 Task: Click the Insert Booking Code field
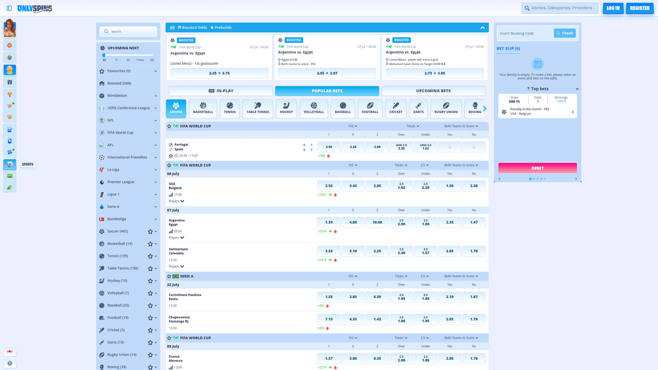pyautogui.click(x=526, y=33)
